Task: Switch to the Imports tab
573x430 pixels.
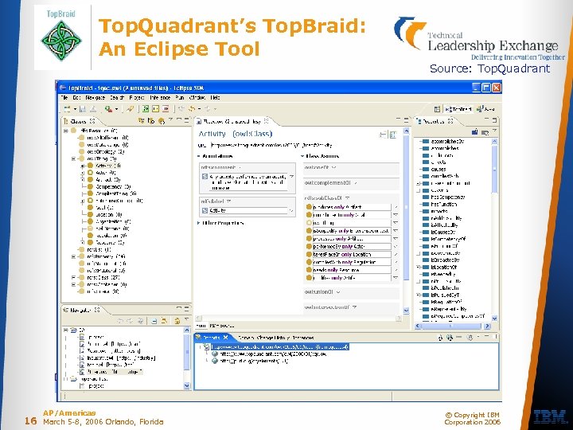Action: pyautogui.click(x=212, y=338)
